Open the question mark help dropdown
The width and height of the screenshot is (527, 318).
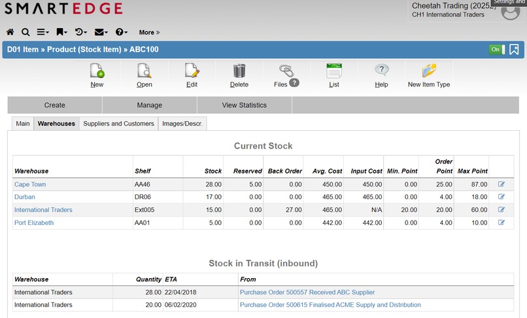click(x=122, y=32)
